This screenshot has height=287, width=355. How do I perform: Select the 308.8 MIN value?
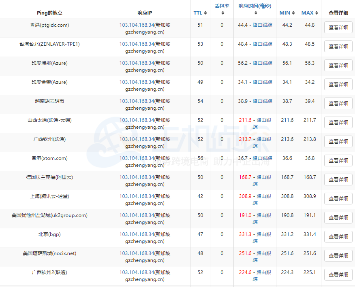[x=287, y=196]
